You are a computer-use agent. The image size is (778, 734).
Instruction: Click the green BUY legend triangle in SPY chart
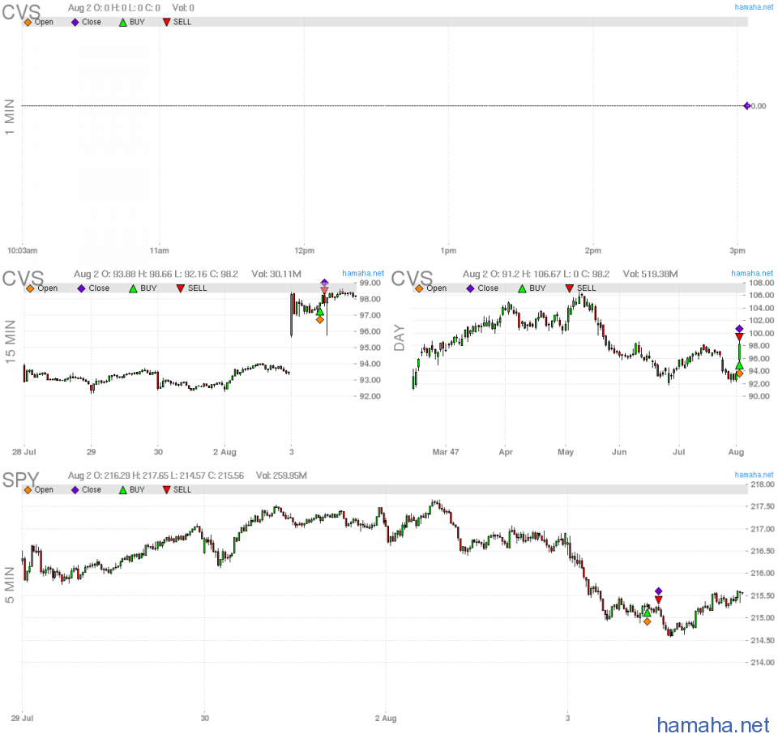[x=122, y=490]
